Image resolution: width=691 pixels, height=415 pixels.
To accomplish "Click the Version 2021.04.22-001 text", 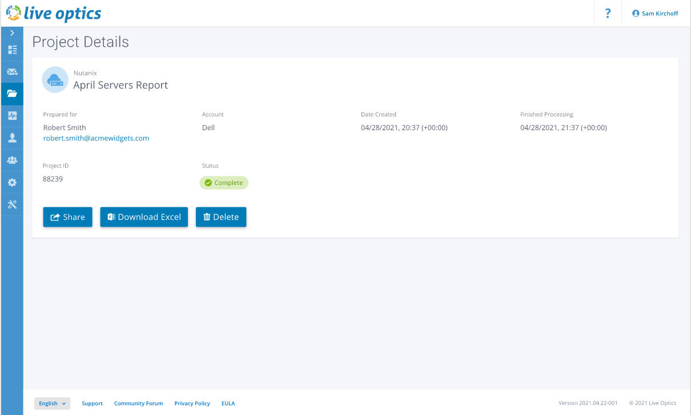I will point(588,403).
